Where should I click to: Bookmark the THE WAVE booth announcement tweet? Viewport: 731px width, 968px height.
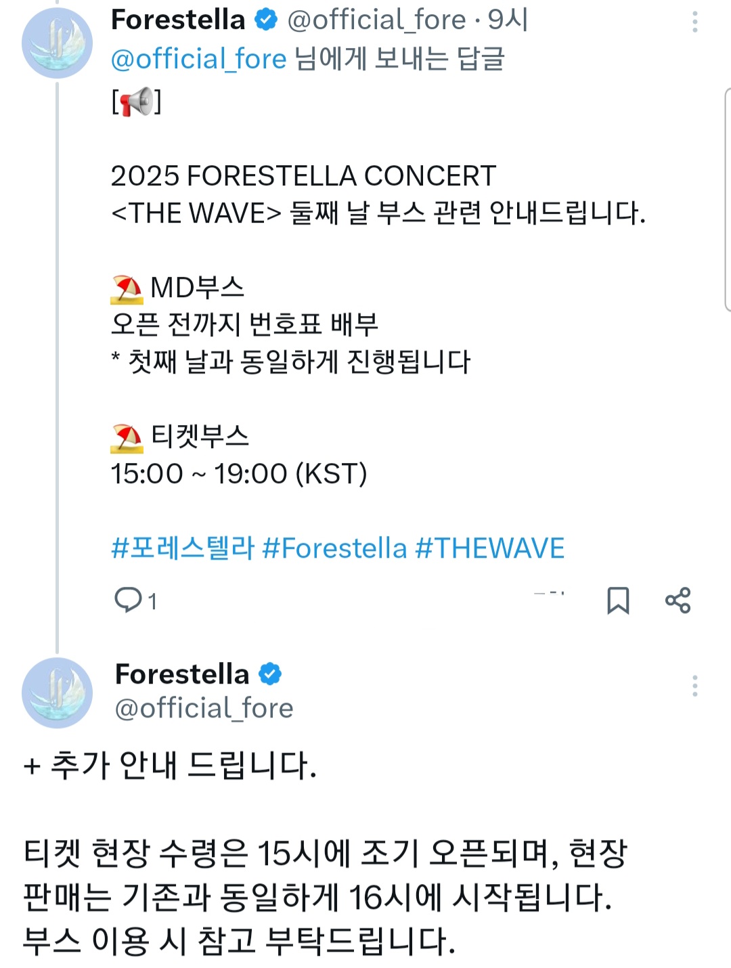click(x=617, y=600)
